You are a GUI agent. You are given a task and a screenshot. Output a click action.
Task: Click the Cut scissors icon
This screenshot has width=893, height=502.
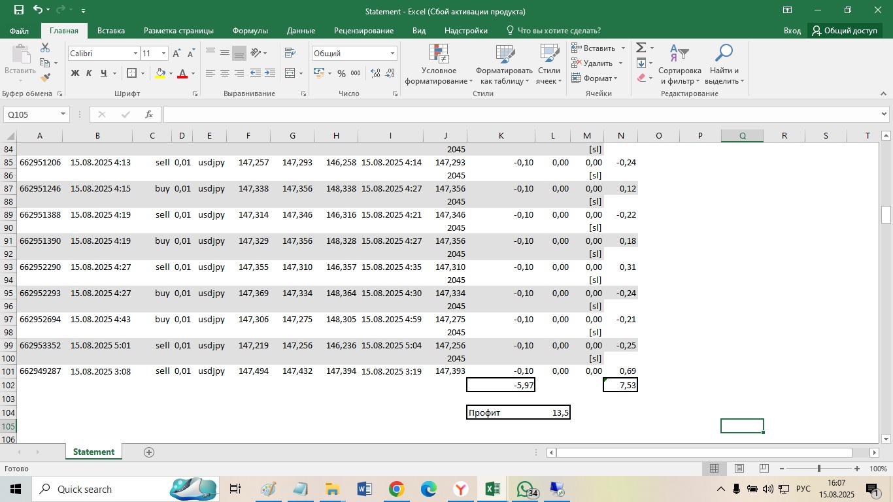tap(45, 48)
